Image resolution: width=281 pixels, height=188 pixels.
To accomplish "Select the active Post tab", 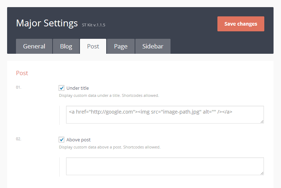I will 93,46.
